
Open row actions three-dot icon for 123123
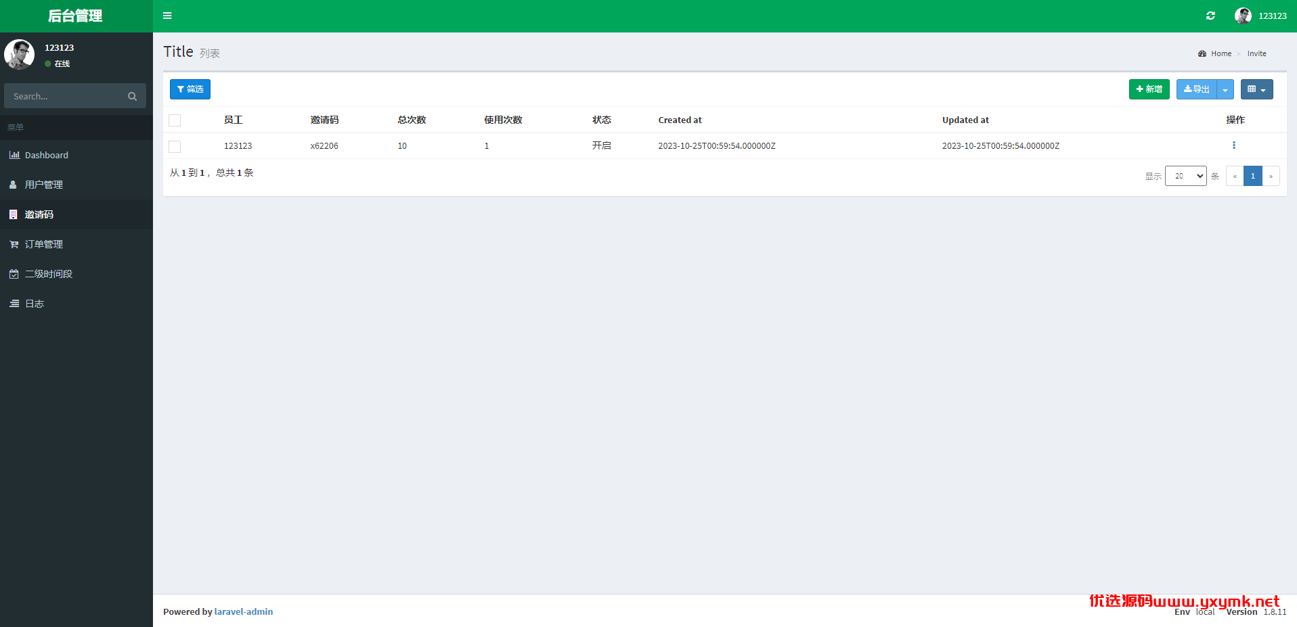[1233, 145]
